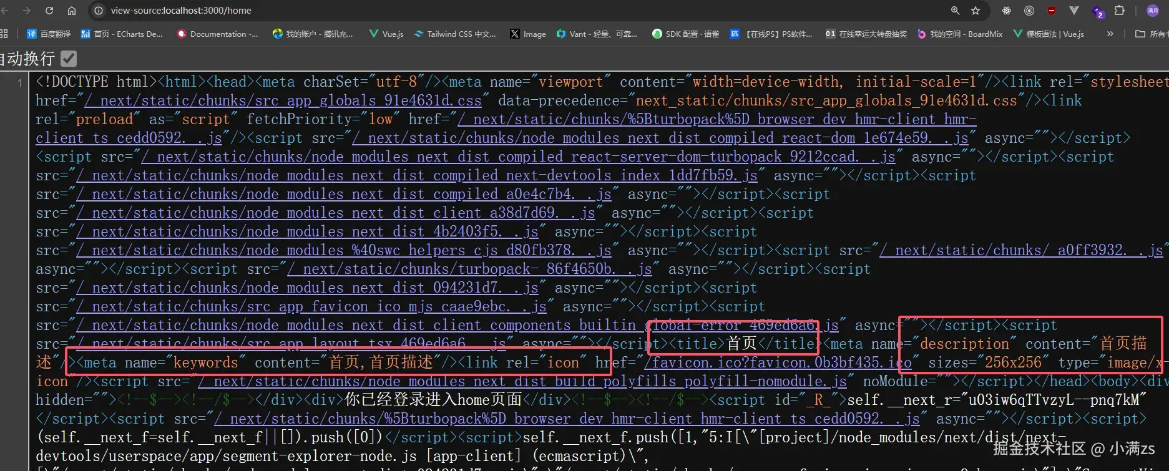Follow the react-server-dom-turbopack_9212ccad script link
Viewport: 1169px width, 471px height.
pyautogui.click(x=519, y=157)
